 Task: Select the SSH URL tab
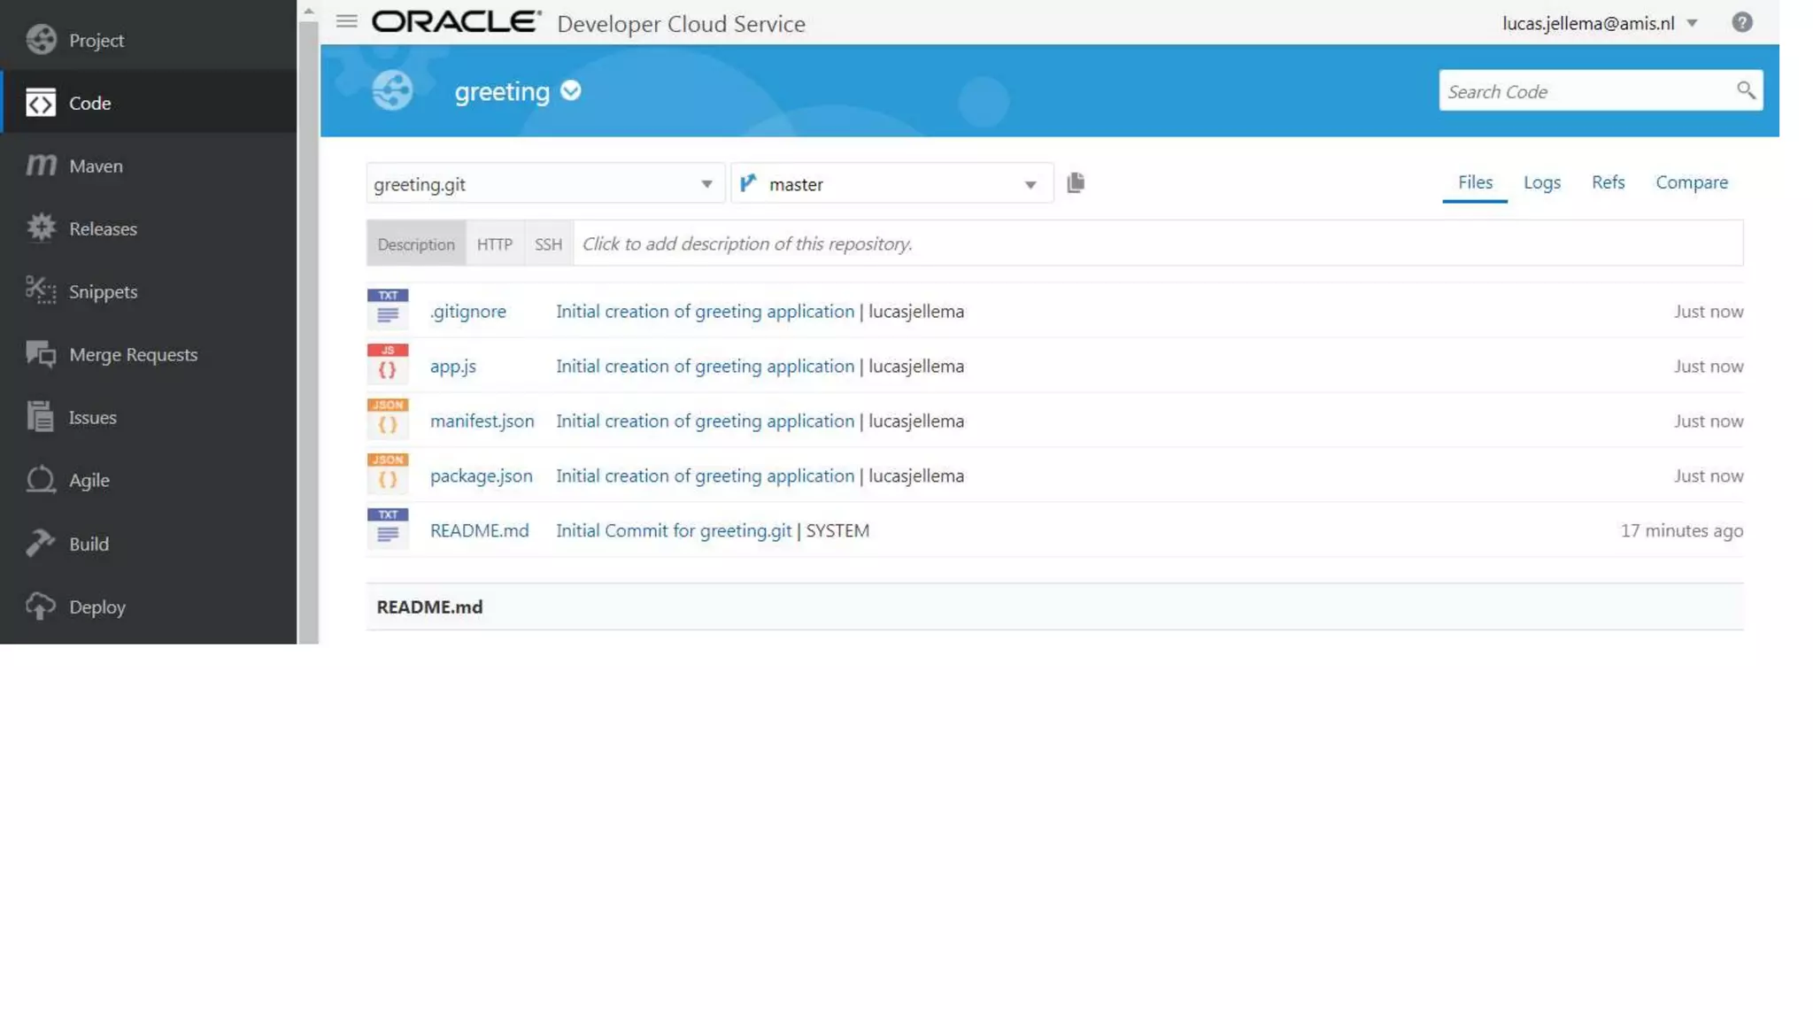click(x=548, y=244)
